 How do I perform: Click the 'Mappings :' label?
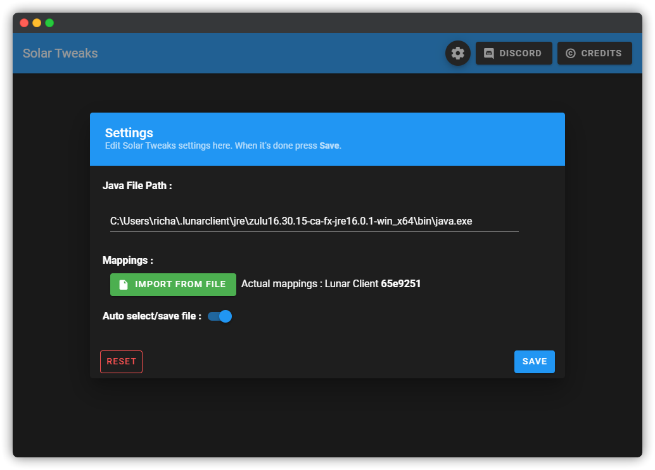tap(128, 260)
